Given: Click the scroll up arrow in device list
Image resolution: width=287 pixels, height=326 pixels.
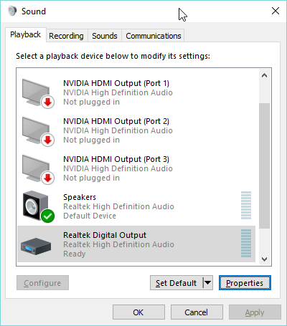Looking at the screenshot, I should 264,75.
